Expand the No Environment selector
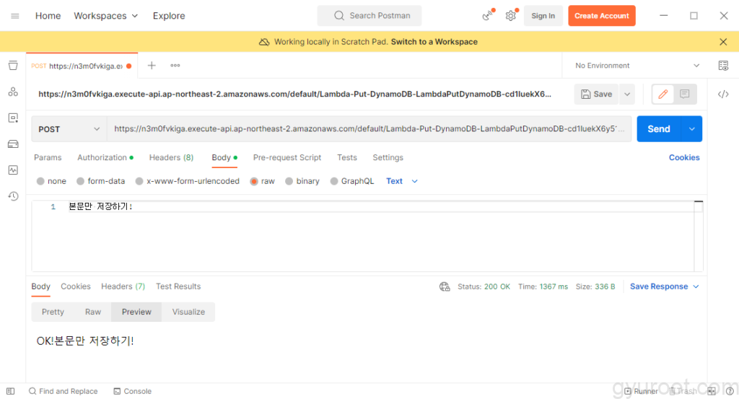 coord(637,66)
